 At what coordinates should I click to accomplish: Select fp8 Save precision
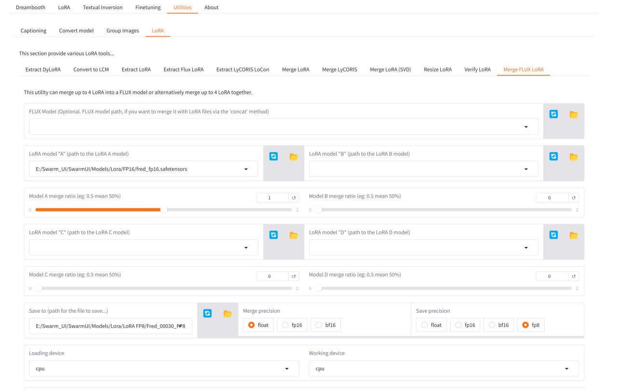pos(531,325)
